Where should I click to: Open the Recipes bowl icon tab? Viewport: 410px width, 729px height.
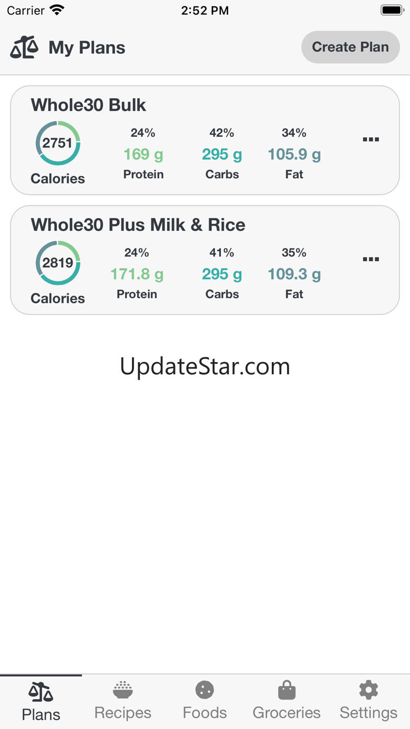coord(122,690)
